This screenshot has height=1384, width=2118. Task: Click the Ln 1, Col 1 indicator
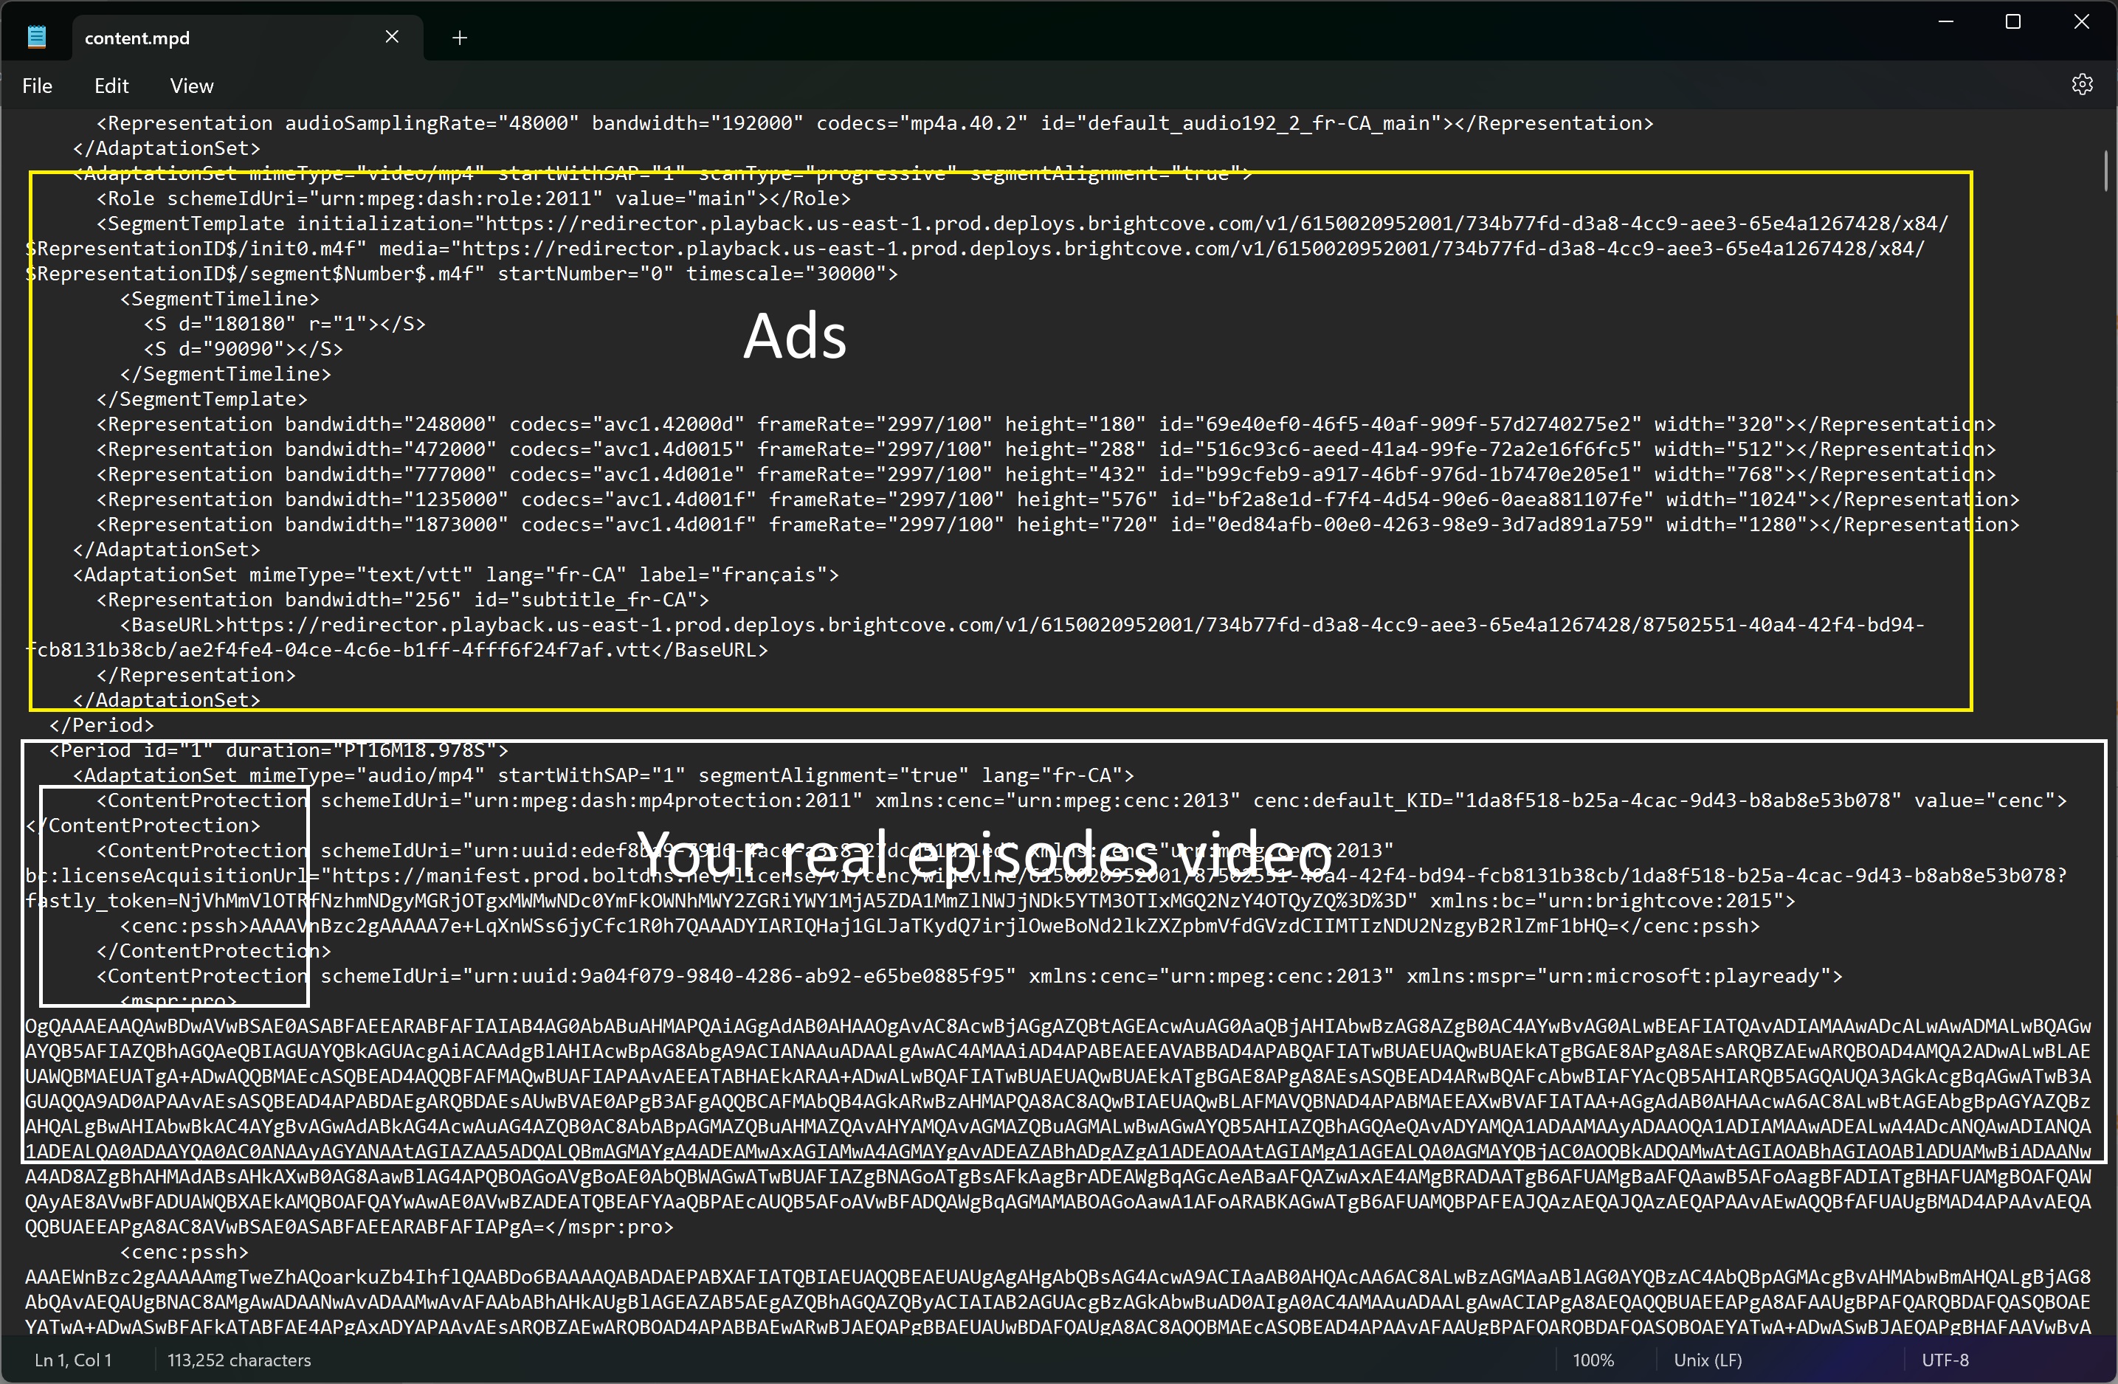(x=73, y=1360)
